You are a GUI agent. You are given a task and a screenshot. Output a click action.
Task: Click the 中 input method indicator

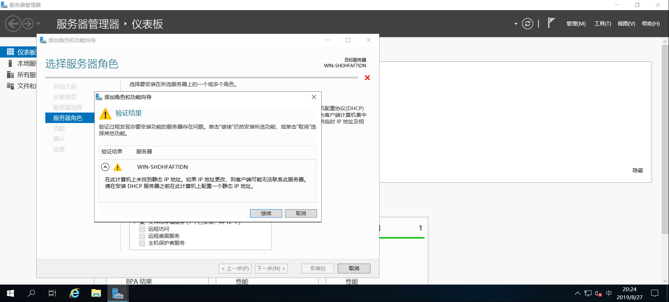click(609, 293)
